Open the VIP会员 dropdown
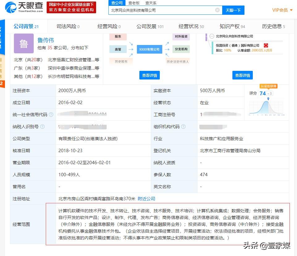 280,10
